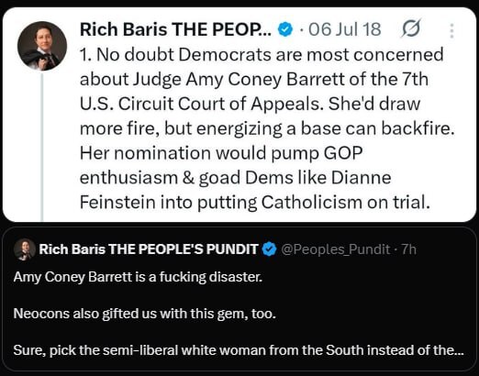479x376 pixels.
Task: Click the 'Sure, pick the semi-liberal white woman' line
Action: point(239,350)
